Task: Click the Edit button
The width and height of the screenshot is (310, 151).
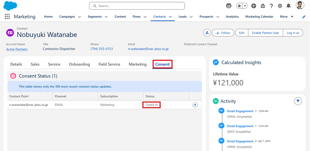Action: [242, 33]
